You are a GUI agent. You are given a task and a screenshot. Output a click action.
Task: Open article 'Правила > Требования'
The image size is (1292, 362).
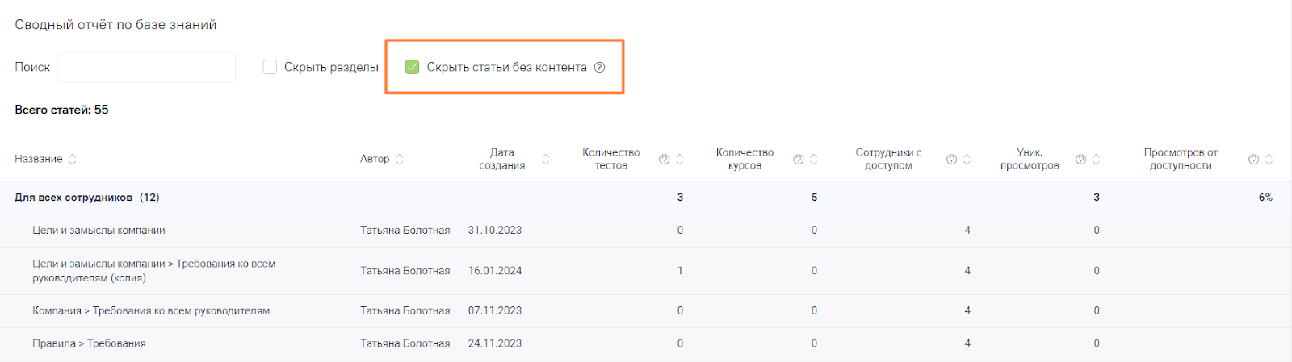(89, 343)
